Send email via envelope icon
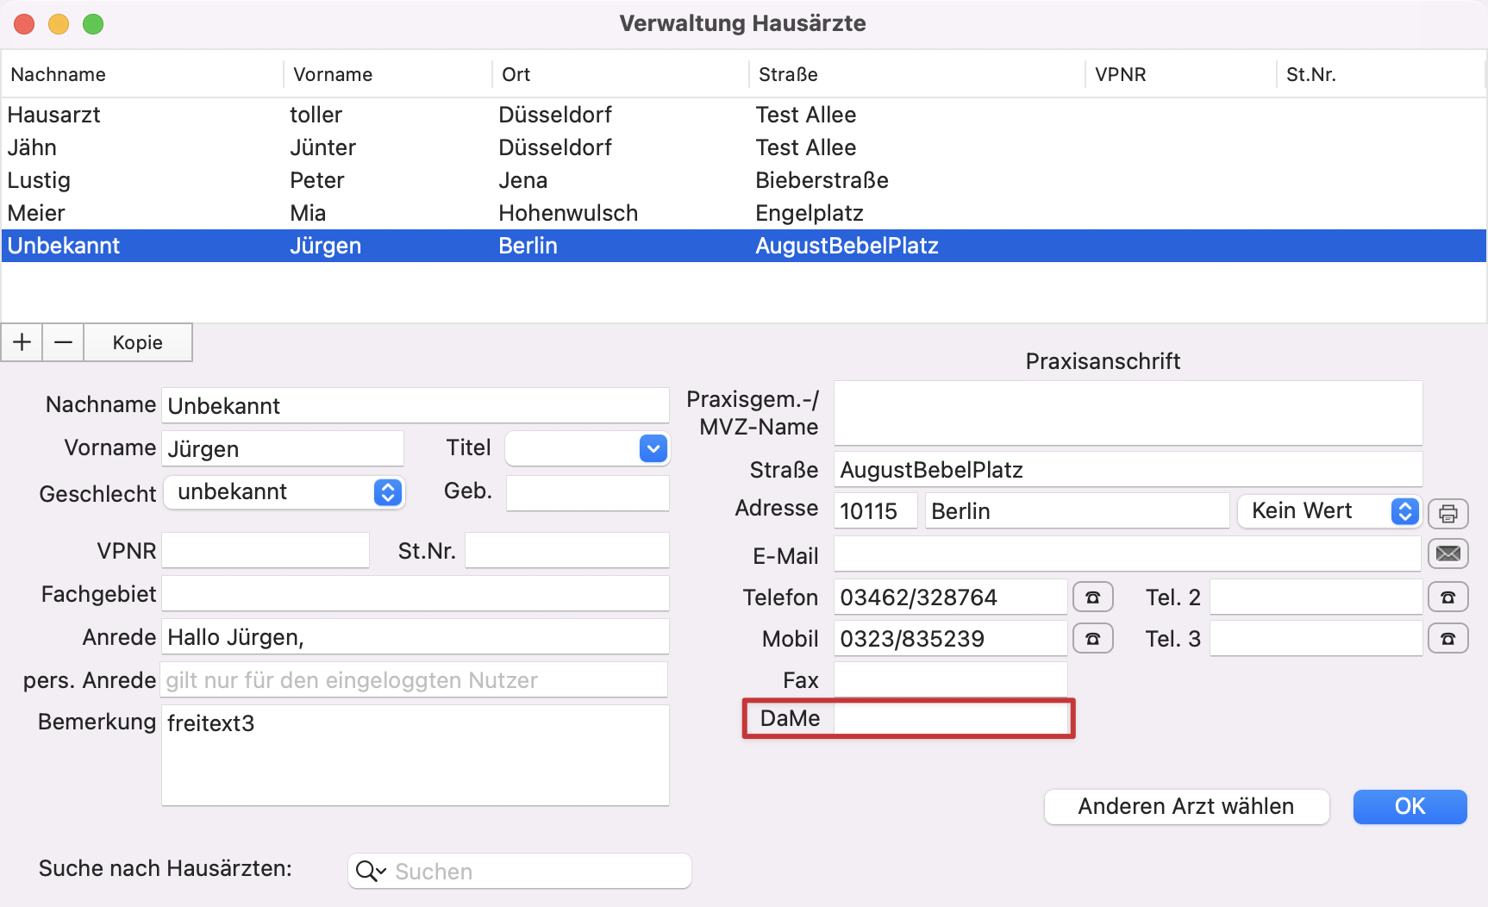This screenshot has width=1488, height=907. point(1448,554)
